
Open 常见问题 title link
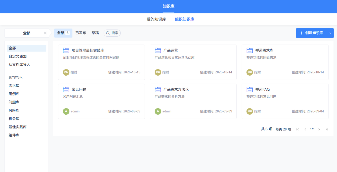[x=79, y=89]
